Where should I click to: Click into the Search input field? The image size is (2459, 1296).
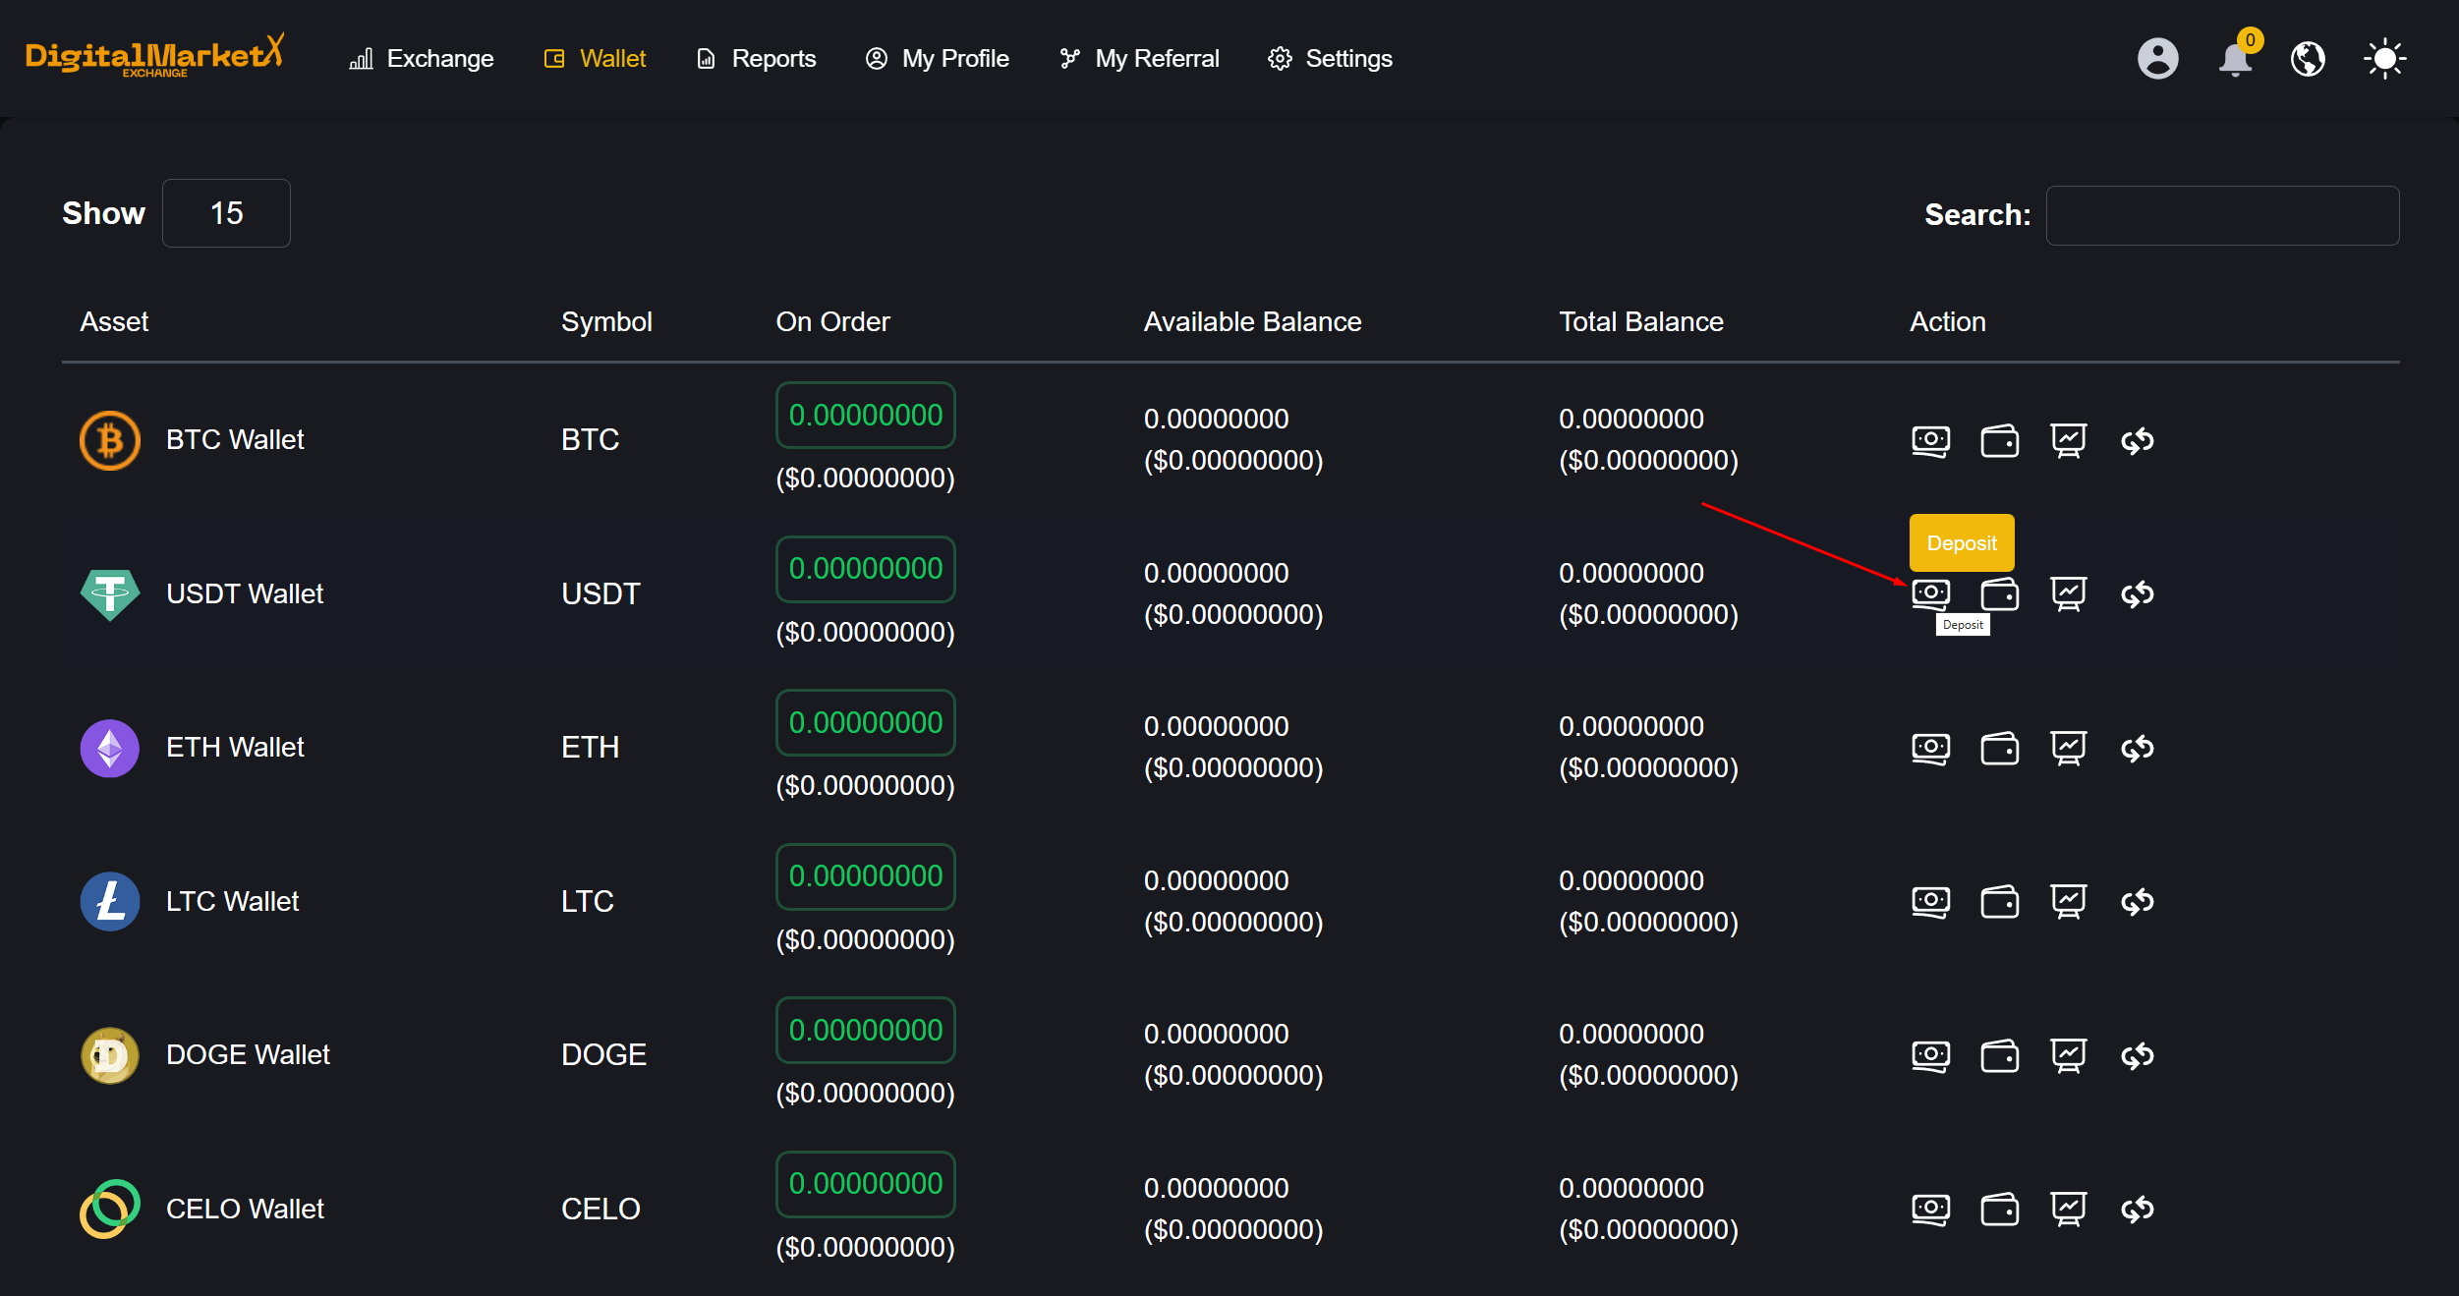(2221, 215)
